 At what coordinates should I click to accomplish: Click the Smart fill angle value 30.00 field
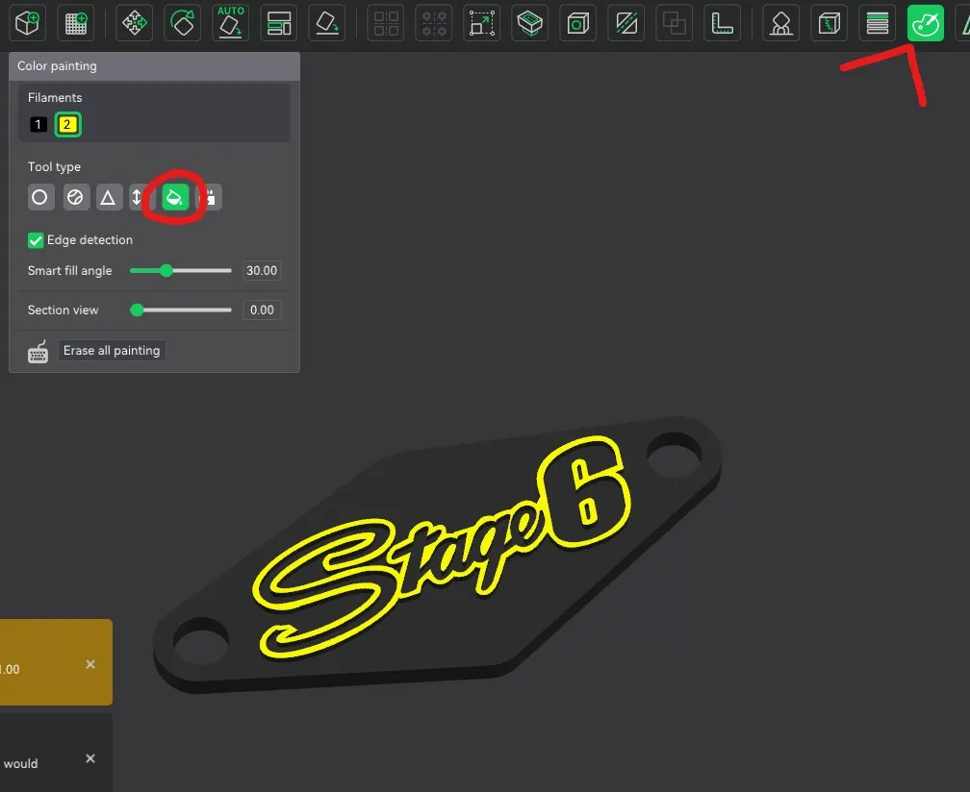point(262,271)
